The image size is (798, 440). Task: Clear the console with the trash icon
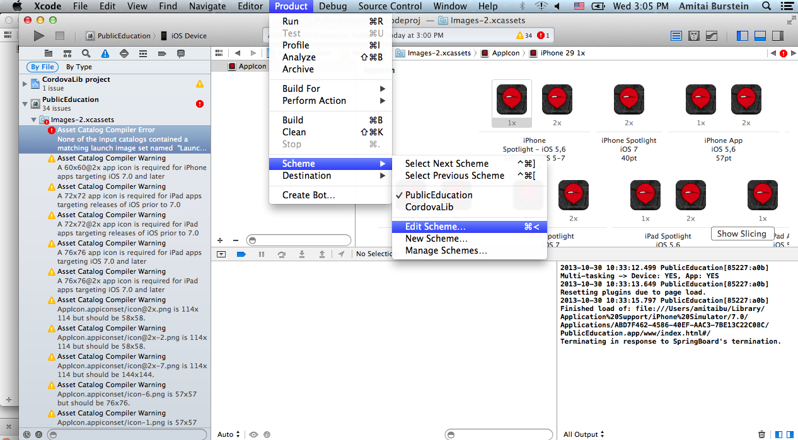coord(762,434)
